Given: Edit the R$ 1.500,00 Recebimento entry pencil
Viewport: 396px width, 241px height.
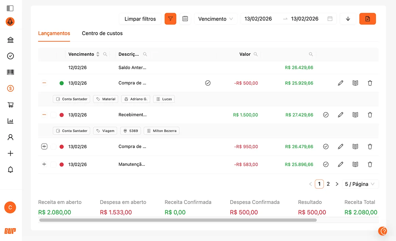Looking at the screenshot, I should [x=341, y=115].
